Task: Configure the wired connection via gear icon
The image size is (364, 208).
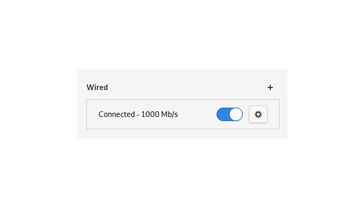Action: click(258, 114)
